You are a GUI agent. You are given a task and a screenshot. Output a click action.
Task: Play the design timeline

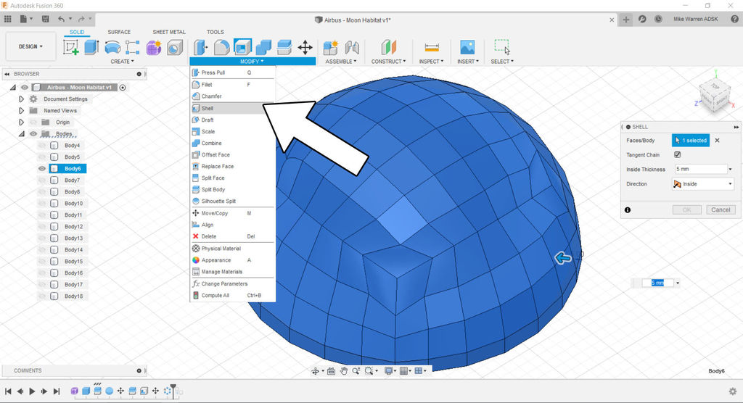coord(32,391)
